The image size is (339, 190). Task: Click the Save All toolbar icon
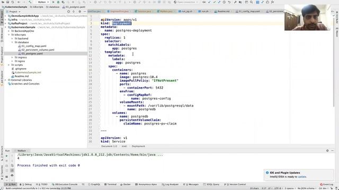(x=7, y=2)
